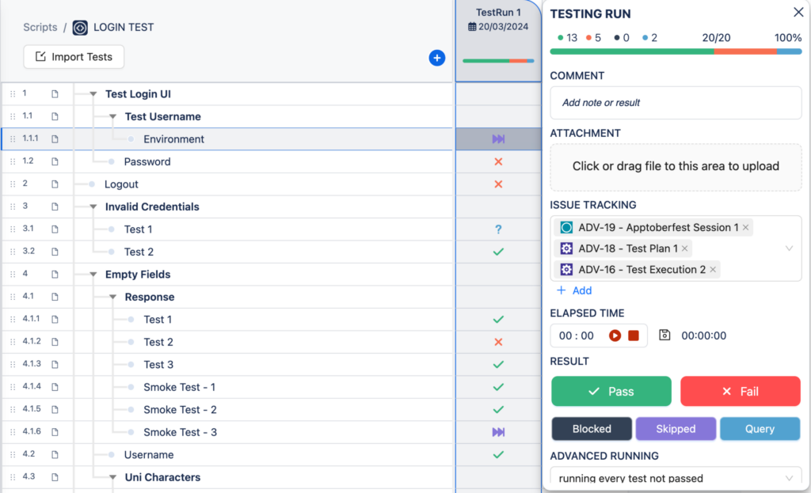The width and height of the screenshot is (811, 493).
Task: Click the blue plus icon to add a test
Action: 437,58
